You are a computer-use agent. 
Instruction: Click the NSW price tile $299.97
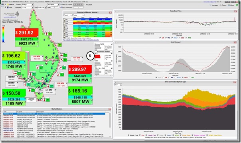tap(80, 70)
